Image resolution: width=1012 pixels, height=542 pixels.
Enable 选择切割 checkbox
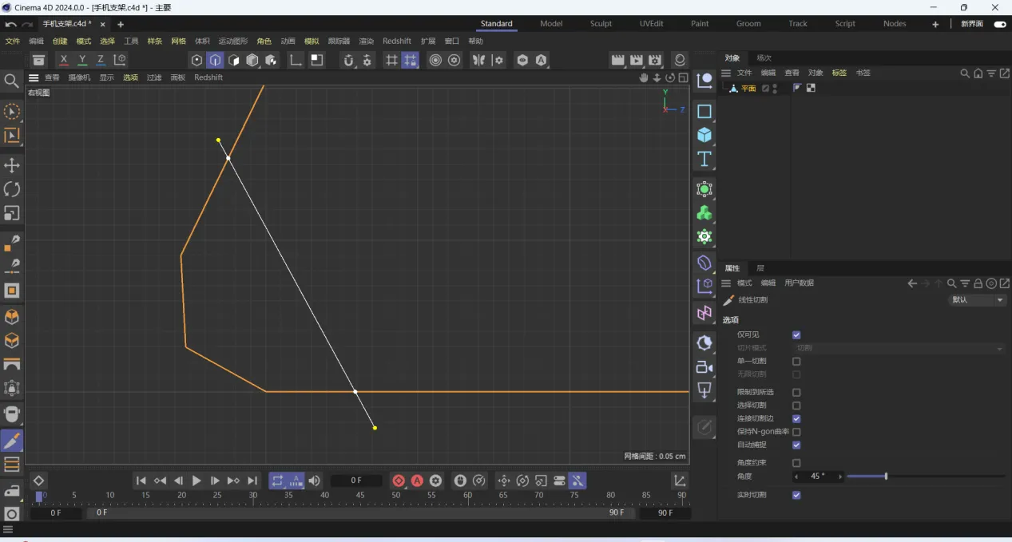click(x=796, y=406)
